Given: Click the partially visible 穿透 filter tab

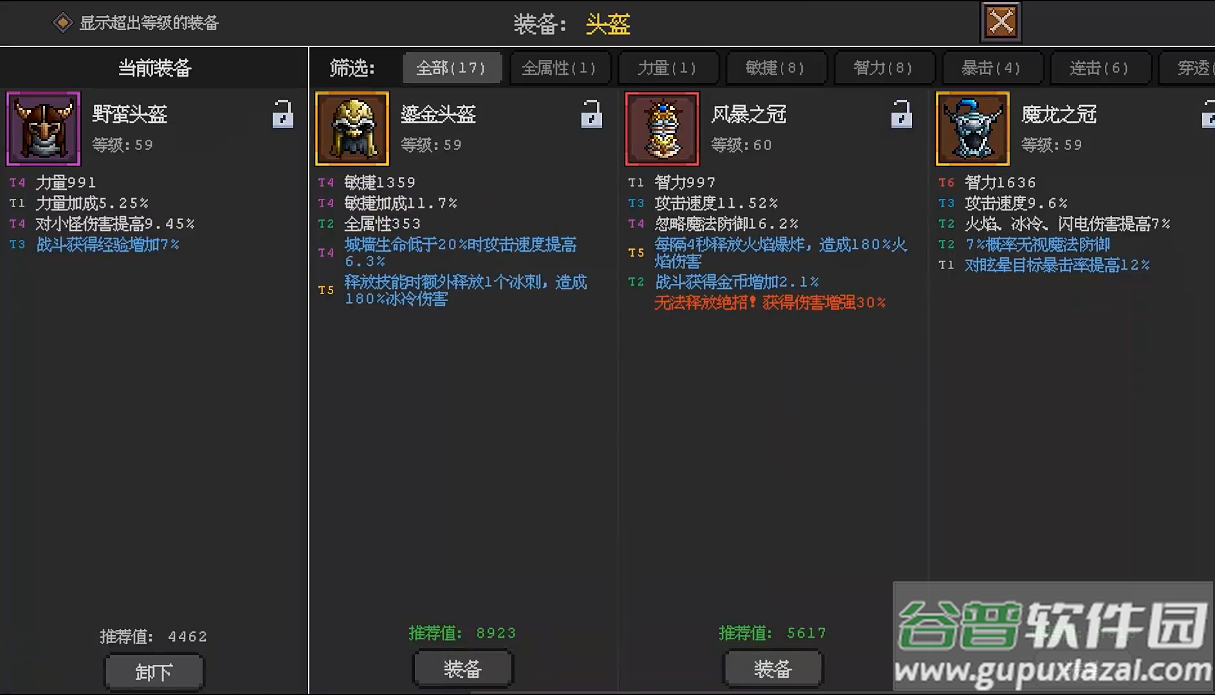Looking at the screenshot, I should pos(1187,68).
